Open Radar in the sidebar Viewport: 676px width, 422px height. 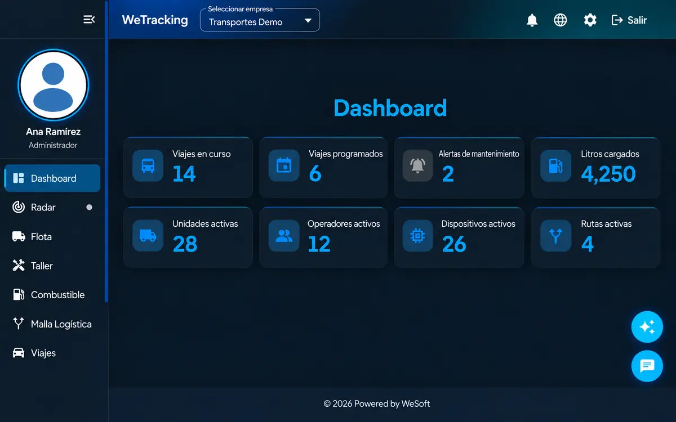52,208
